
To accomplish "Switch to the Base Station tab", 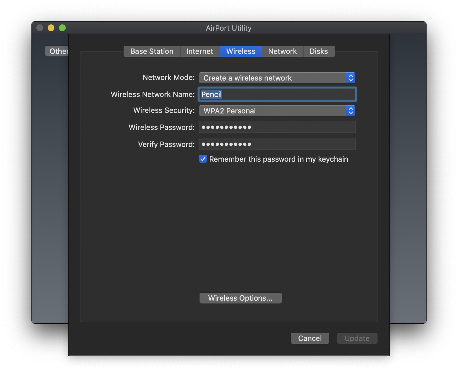I will pyautogui.click(x=152, y=51).
